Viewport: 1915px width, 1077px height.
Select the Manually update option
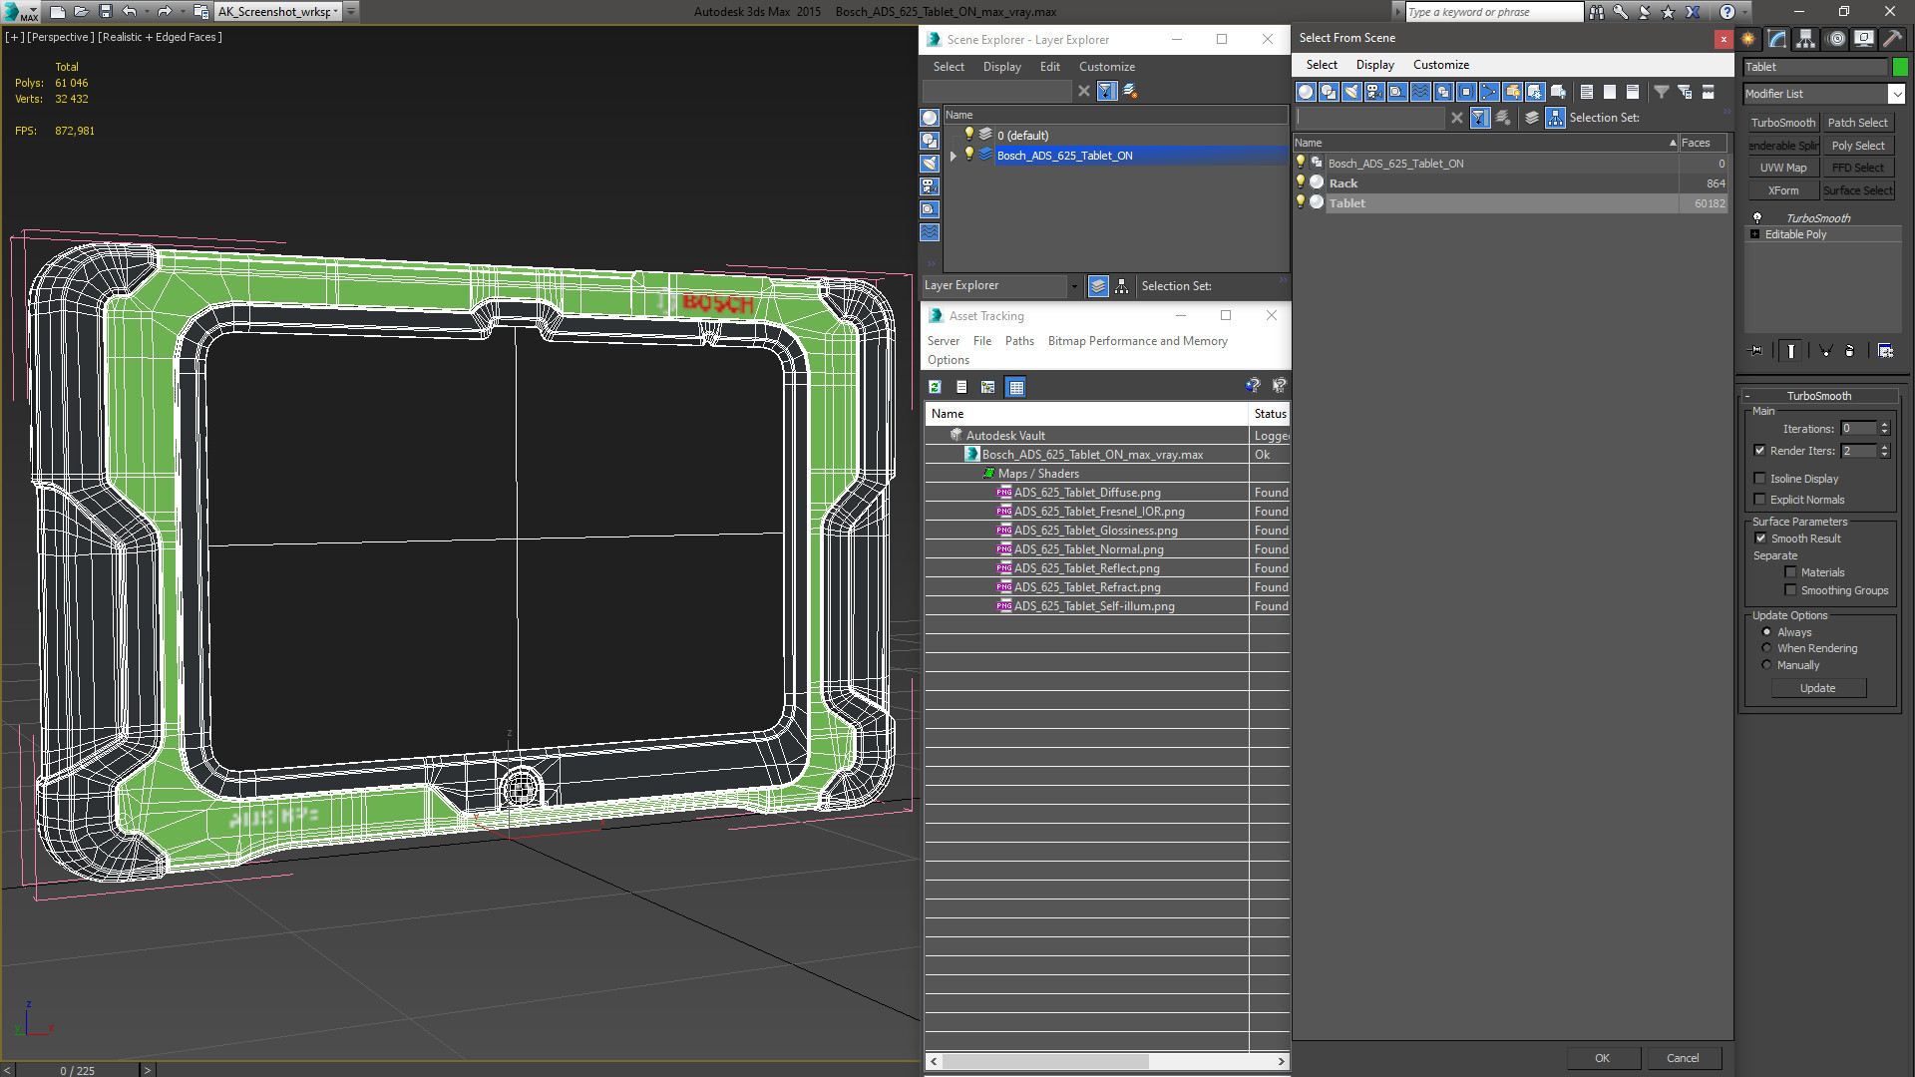(1766, 665)
